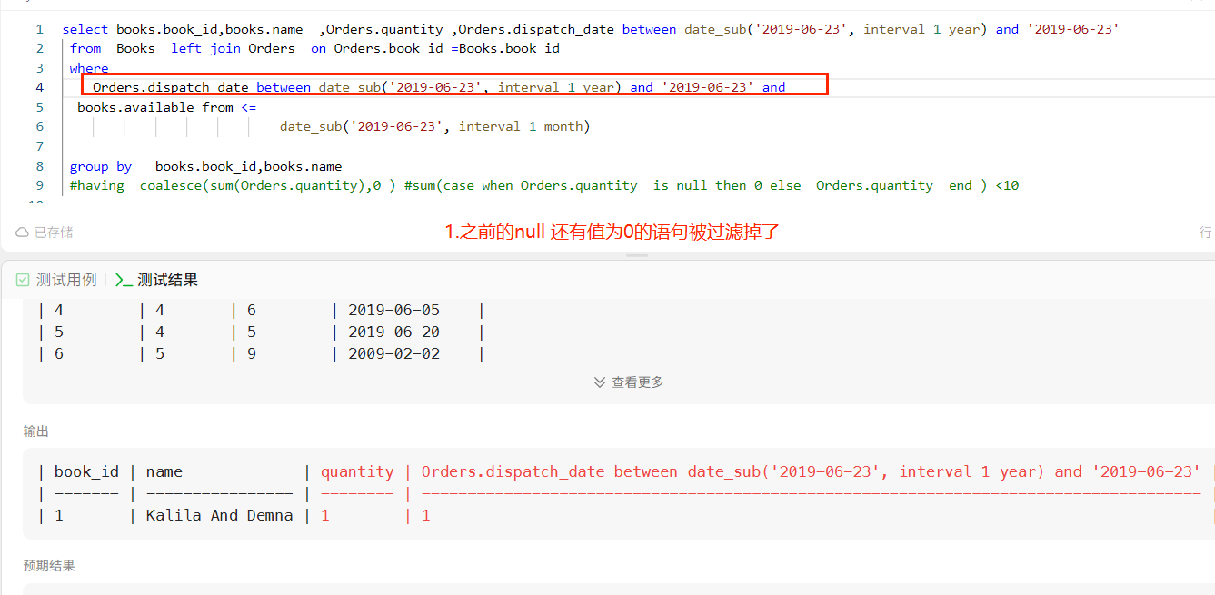Screen dimensions: 1215x595
Task: Click the 输出 section label
Action: (x=36, y=431)
